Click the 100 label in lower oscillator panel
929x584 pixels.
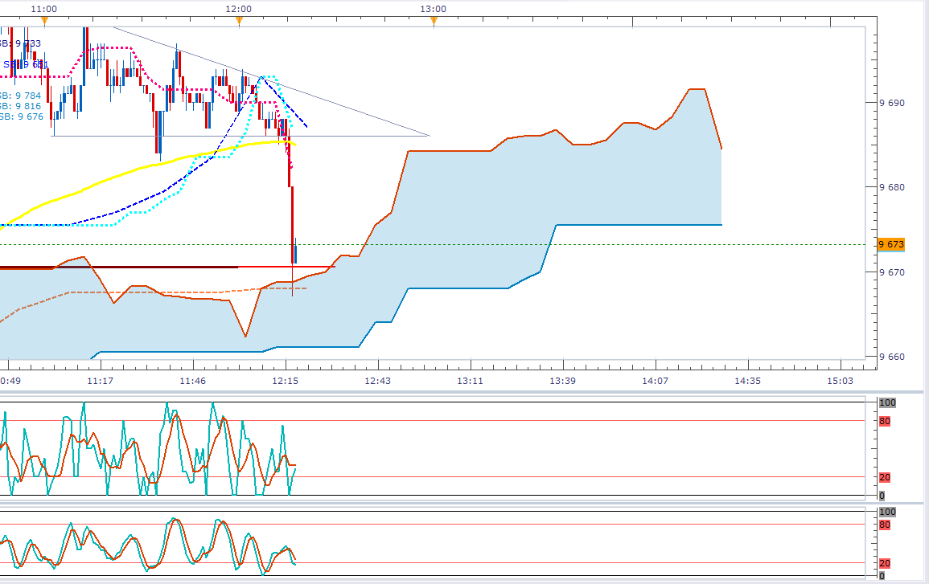point(887,512)
